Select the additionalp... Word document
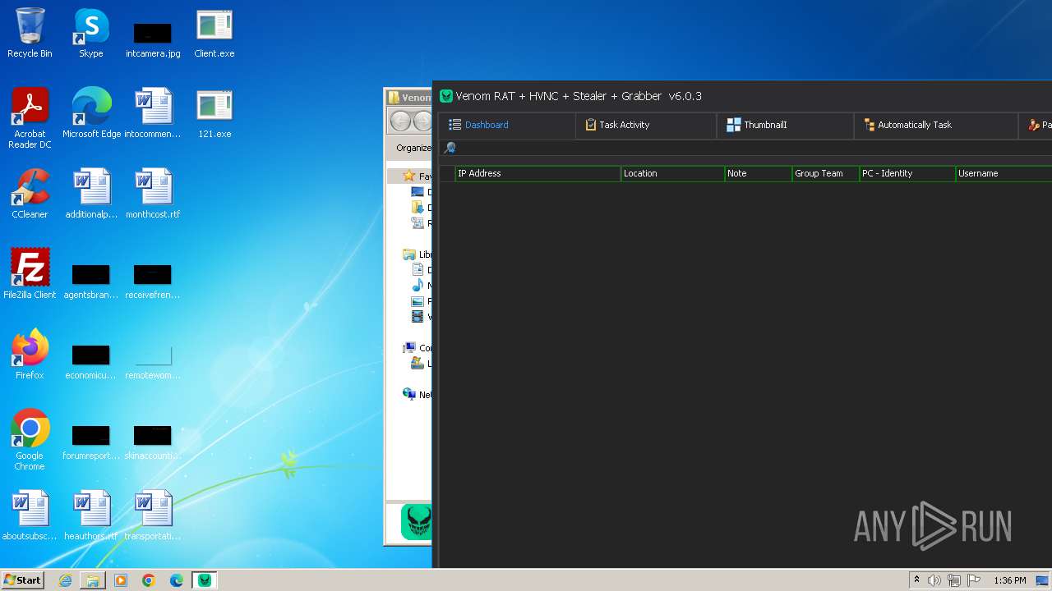This screenshot has width=1052, height=591. [91, 194]
